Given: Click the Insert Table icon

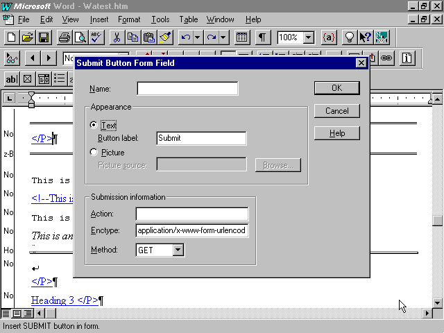Looking at the screenshot, I should point(242,37).
